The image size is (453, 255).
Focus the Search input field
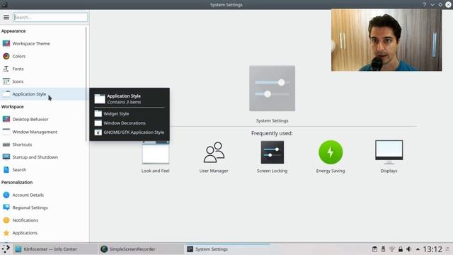pos(50,17)
